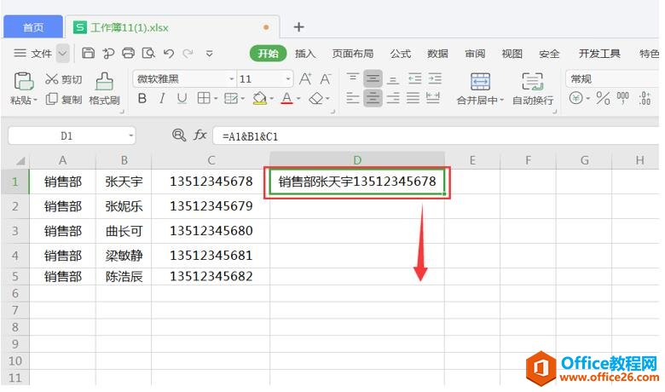
Task: Open Print Preview icon
Action: coord(148,53)
